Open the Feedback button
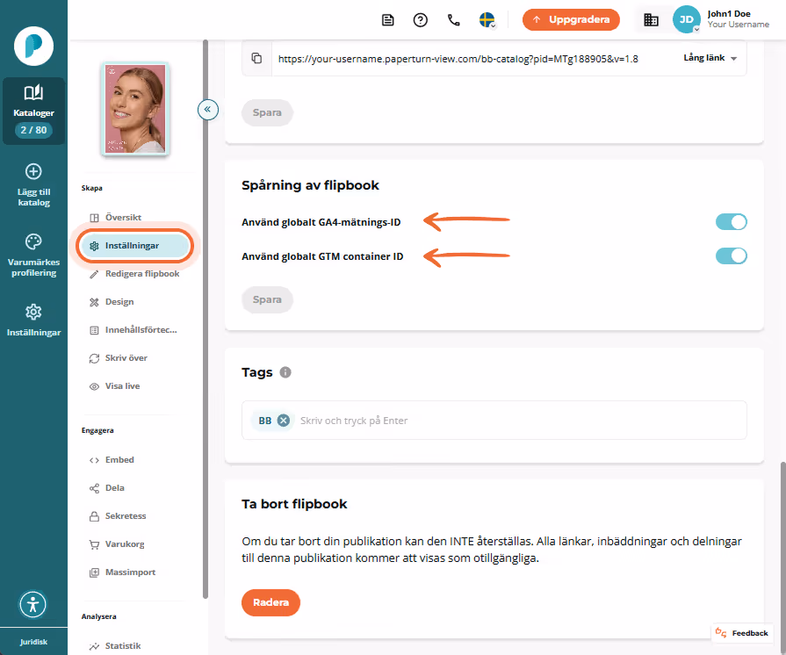This screenshot has height=655, width=786. point(742,633)
